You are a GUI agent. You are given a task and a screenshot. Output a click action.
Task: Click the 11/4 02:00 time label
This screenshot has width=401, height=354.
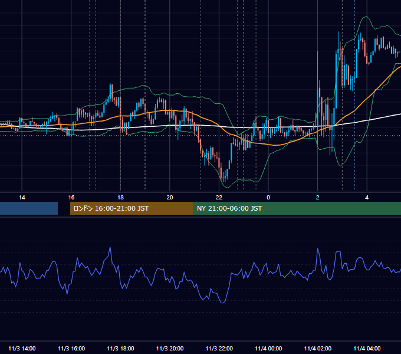pyautogui.click(x=318, y=348)
